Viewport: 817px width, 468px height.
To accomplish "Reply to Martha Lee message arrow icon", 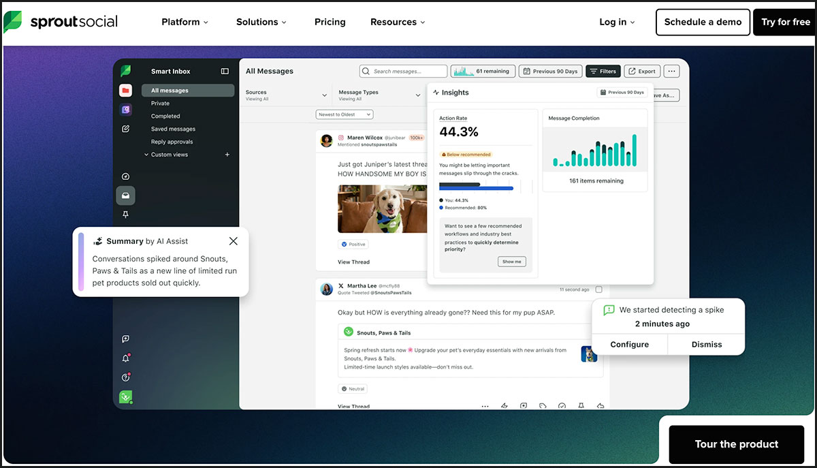I will (600, 405).
